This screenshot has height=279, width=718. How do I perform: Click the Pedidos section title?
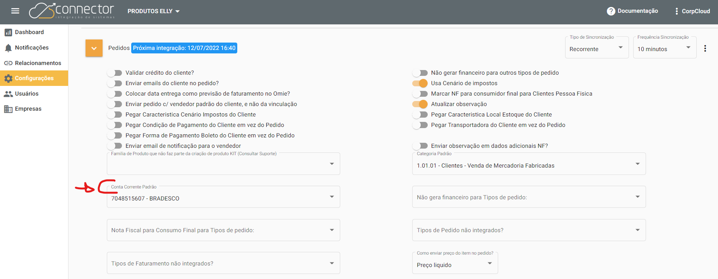pos(119,48)
